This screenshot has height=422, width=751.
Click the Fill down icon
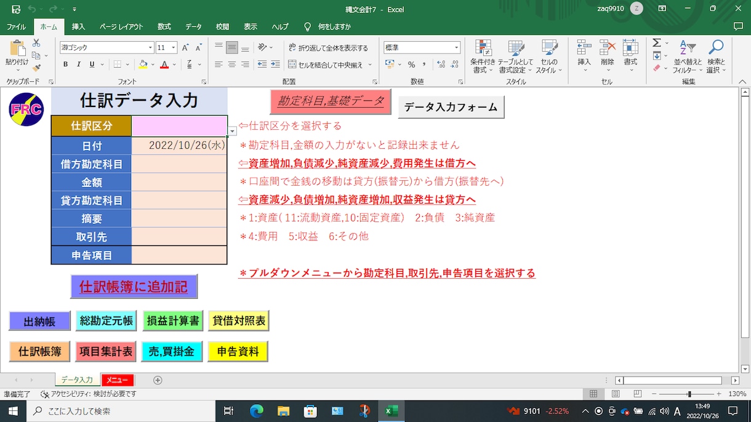[x=657, y=56]
